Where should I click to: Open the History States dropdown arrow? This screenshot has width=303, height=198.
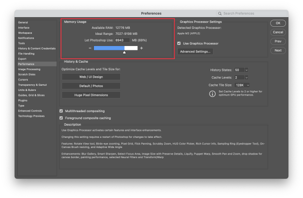coord(246,70)
